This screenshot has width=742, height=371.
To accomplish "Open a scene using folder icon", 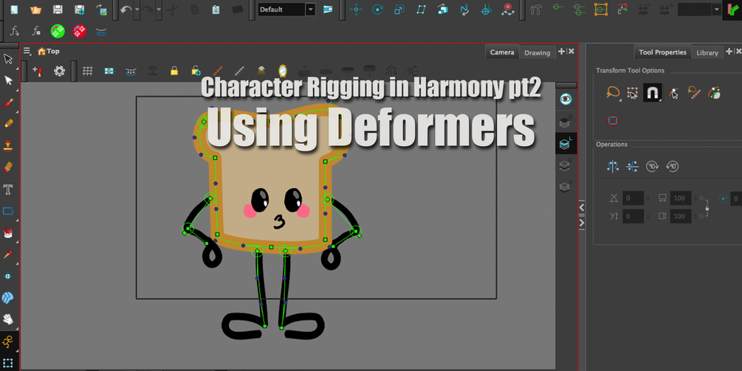I will pyautogui.click(x=35, y=10).
